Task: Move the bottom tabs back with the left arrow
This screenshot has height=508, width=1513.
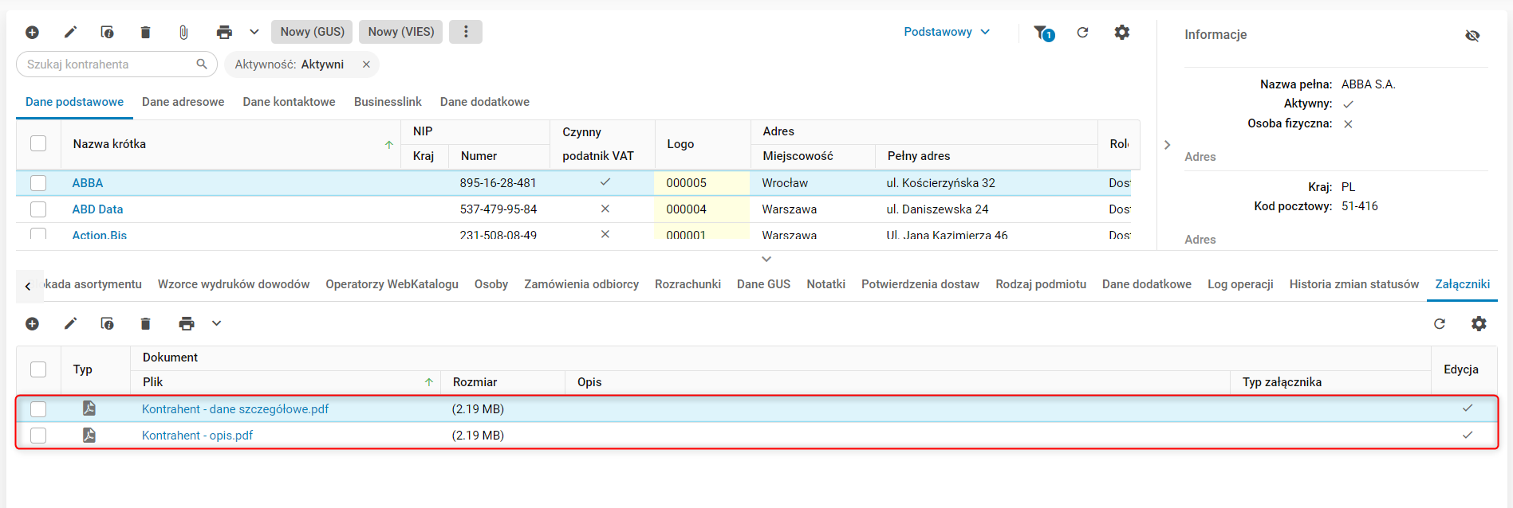Action: click(28, 287)
